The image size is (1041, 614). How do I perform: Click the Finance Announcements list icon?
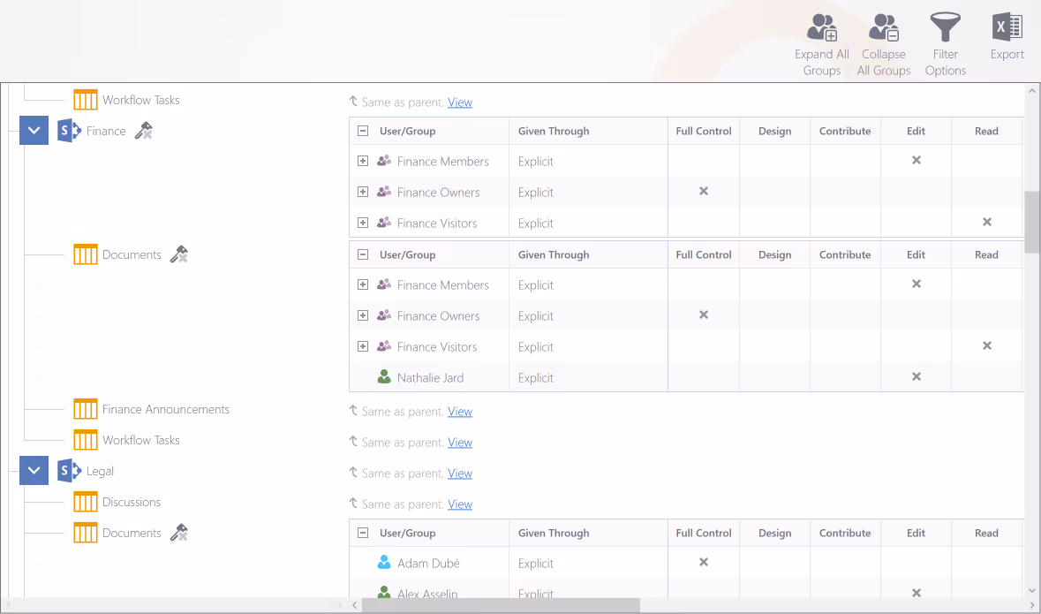85,409
